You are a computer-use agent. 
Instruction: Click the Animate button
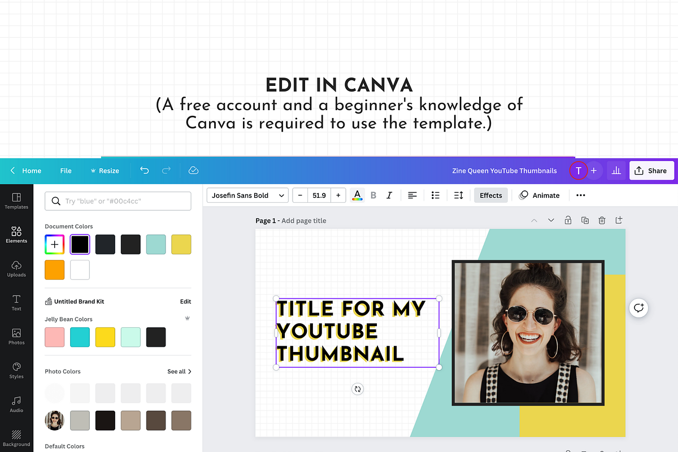pos(539,195)
